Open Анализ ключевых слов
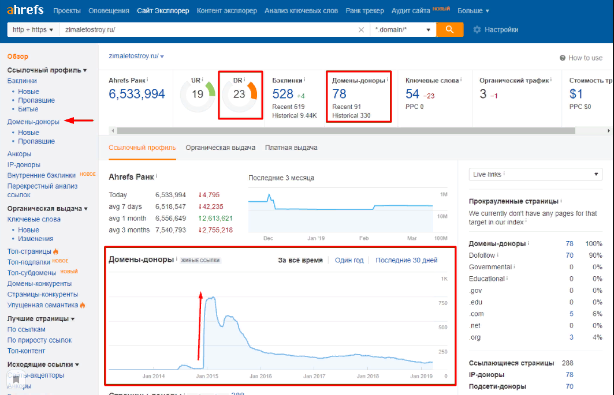614x395 pixels. click(301, 10)
